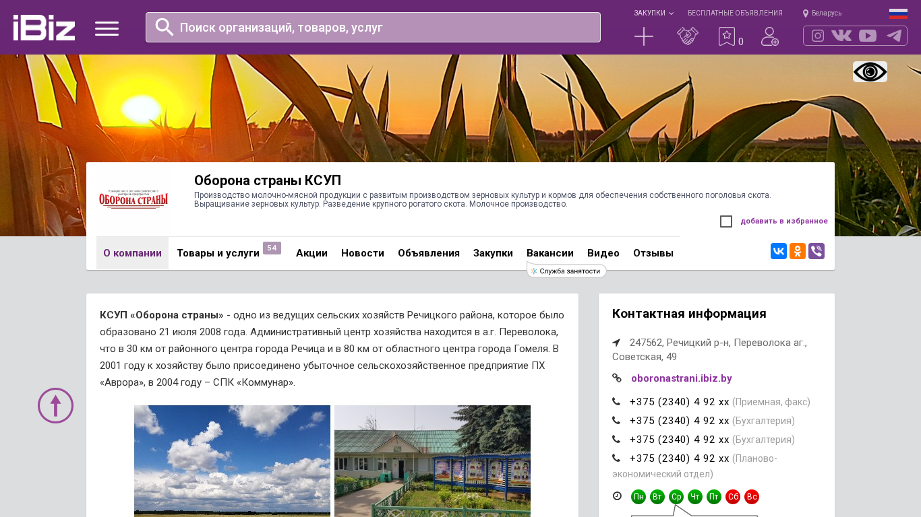
Task: Click the Служба занятости badge
Action: click(x=567, y=271)
